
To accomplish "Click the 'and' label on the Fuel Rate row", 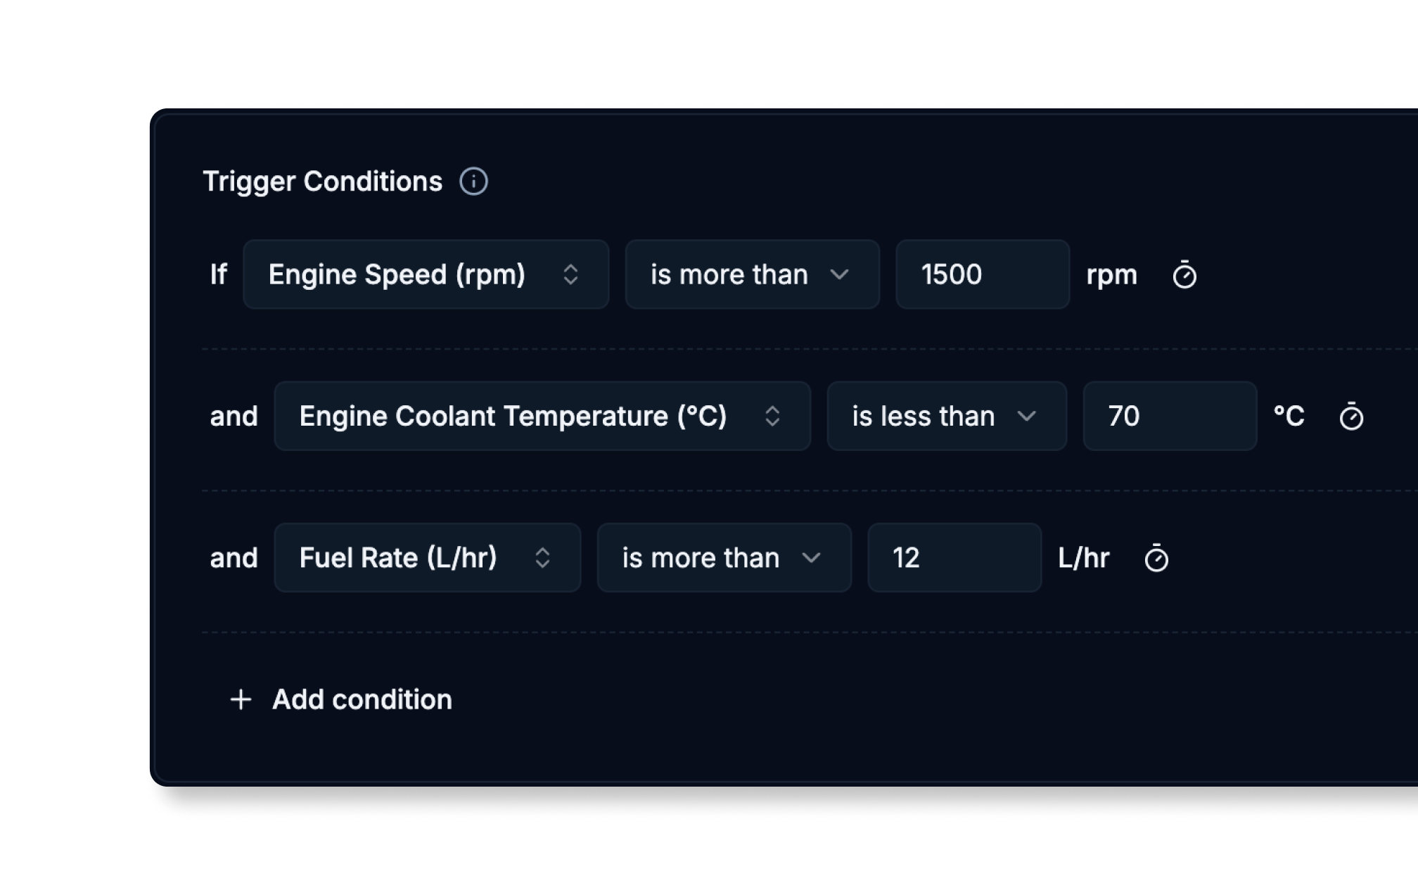I will (234, 558).
